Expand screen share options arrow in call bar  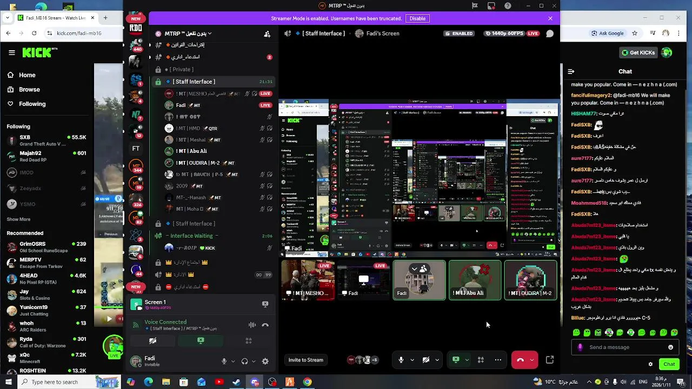point(467,360)
